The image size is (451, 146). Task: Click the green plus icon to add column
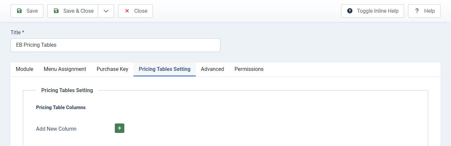119,128
